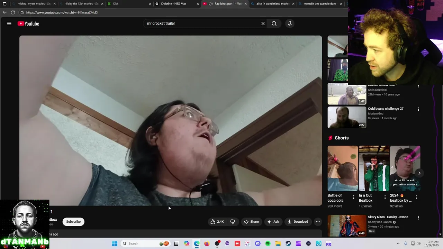This screenshot has width=443, height=249.
Task: Reload the page with the refresh icon
Action: (x=13, y=12)
